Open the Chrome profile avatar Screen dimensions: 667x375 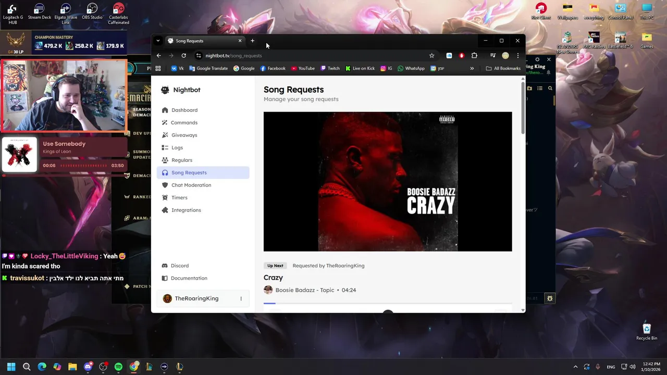click(x=505, y=55)
